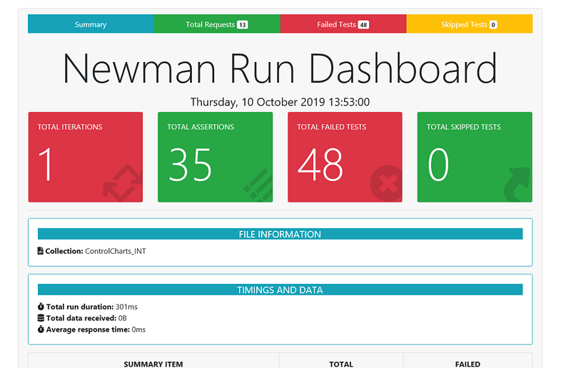This screenshot has width=571, height=368.
Task: Click the skipped tests curved arrow icon
Action: click(x=517, y=184)
